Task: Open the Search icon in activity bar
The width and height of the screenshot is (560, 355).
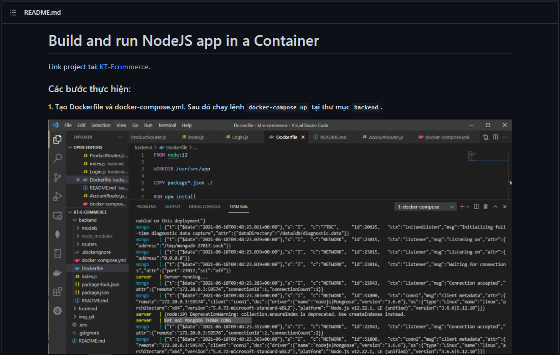Action: (58, 158)
